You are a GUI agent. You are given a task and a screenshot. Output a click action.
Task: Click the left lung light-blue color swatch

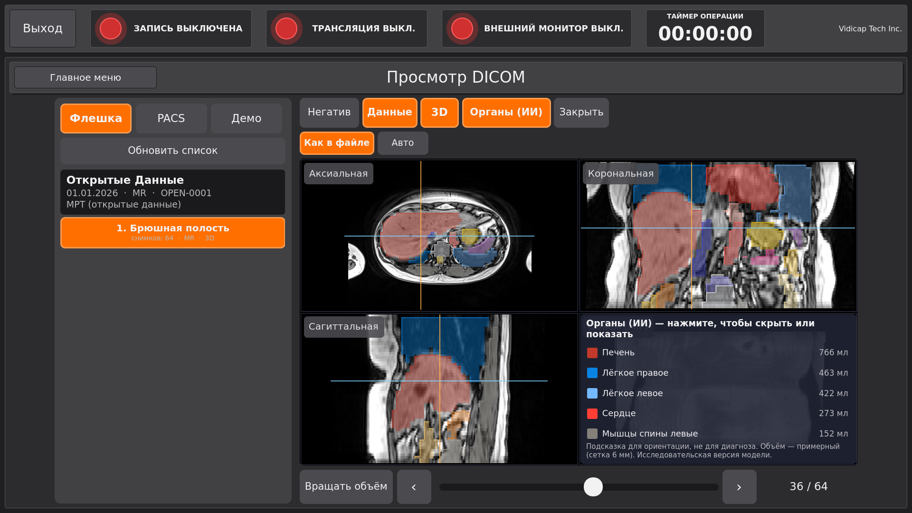(x=592, y=393)
